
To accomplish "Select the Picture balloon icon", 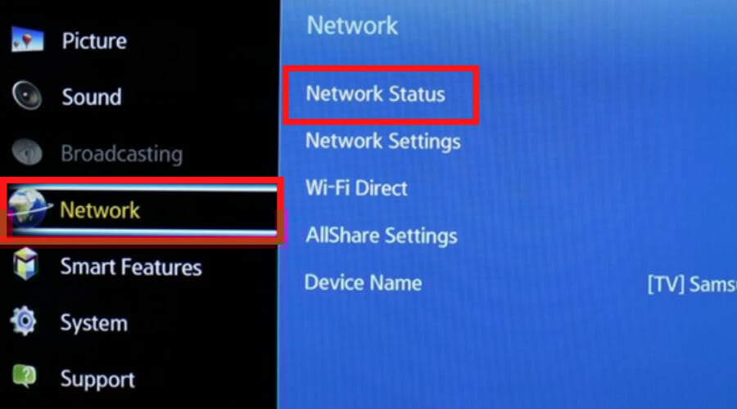I will pyautogui.click(x=27, y=39).
